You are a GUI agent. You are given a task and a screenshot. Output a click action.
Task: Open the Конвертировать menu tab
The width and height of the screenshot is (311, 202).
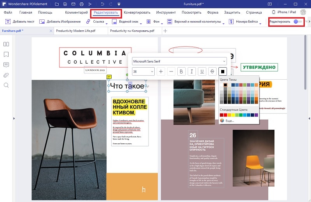[x=137, y=12]
